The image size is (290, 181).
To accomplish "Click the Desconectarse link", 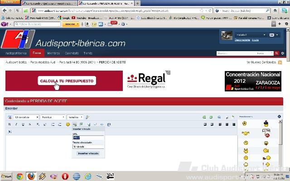I will coord(242,40).
